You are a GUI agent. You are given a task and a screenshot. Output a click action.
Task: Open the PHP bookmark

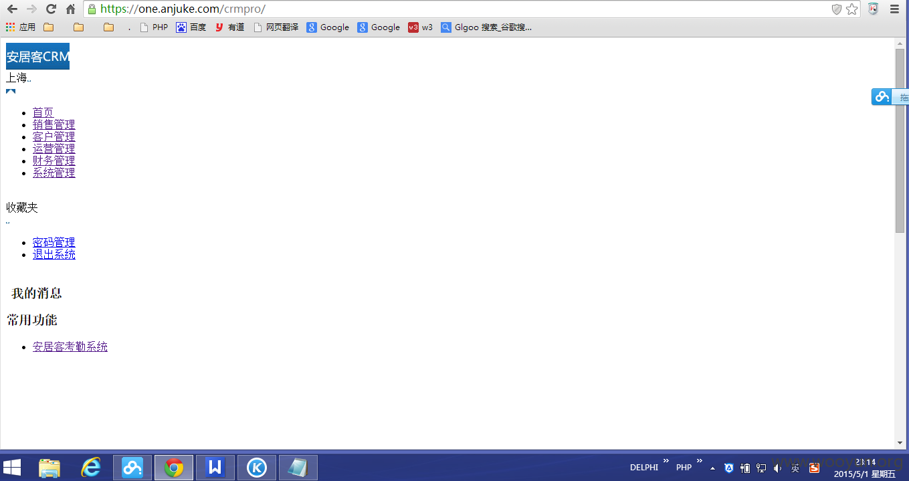click(154, 27)
